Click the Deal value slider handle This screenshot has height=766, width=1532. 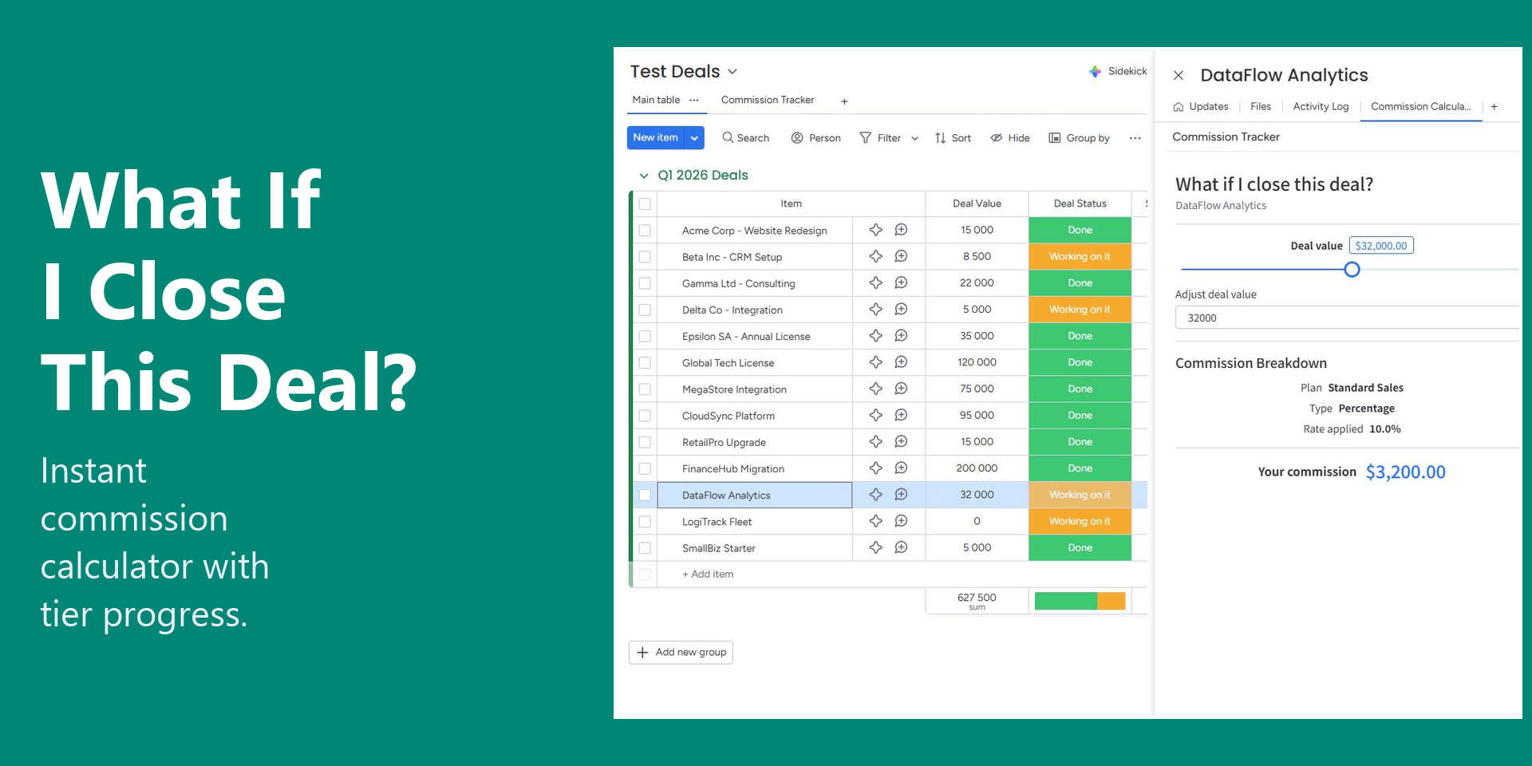click(1352, 270)
